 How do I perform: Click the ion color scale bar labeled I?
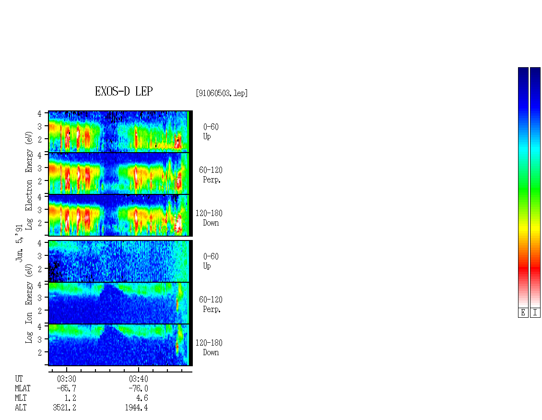(535, 187)
